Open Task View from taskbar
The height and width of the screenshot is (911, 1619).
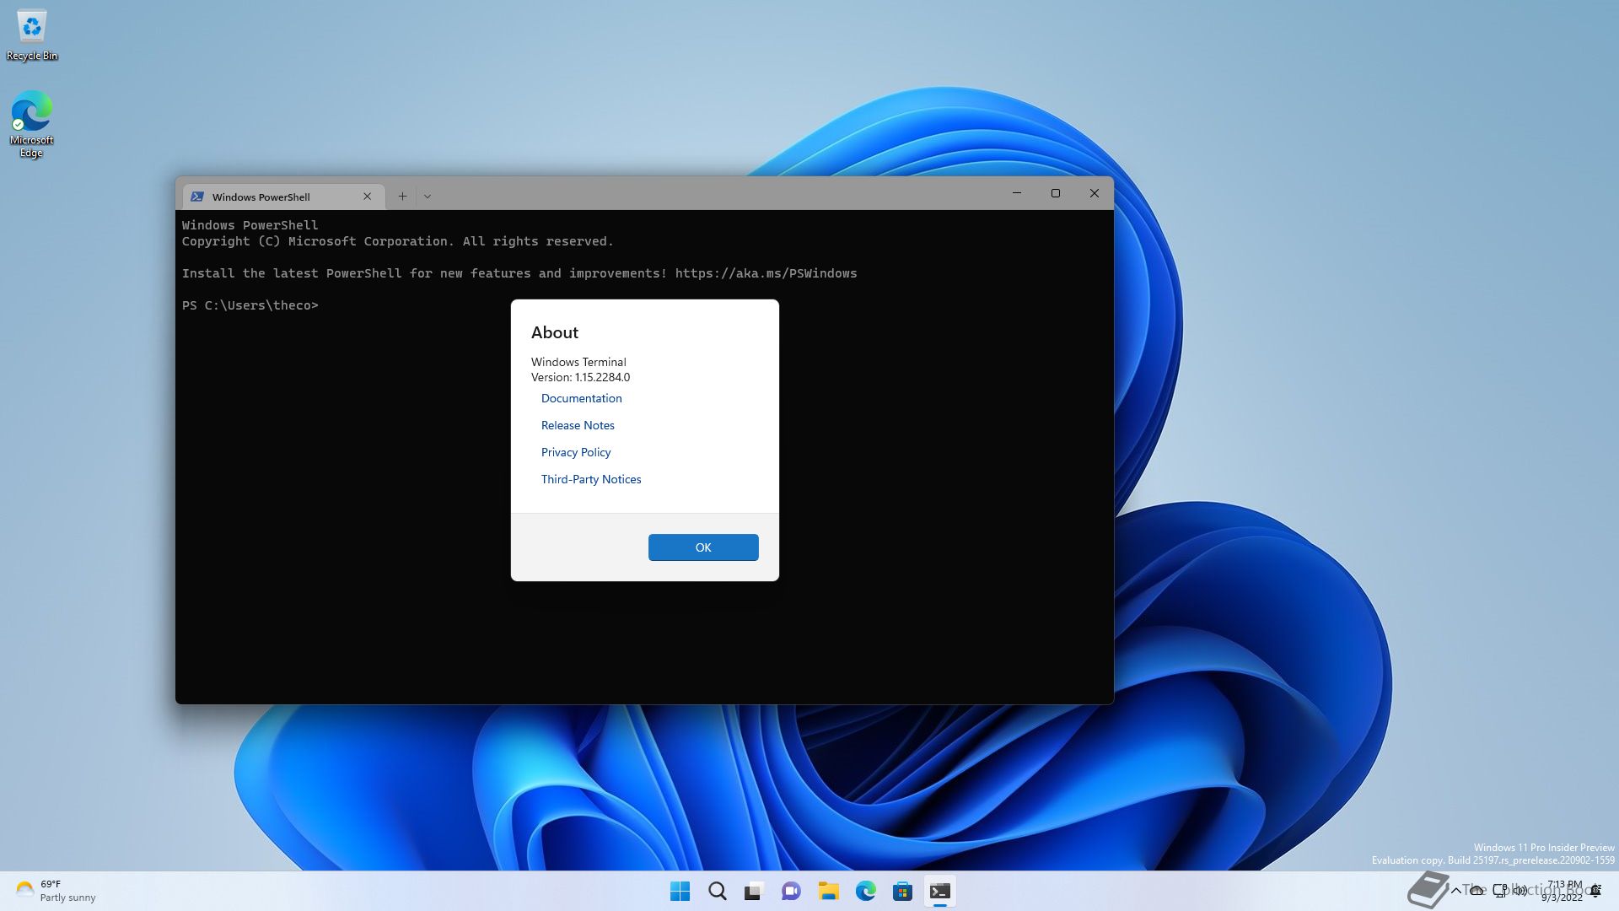754,891
